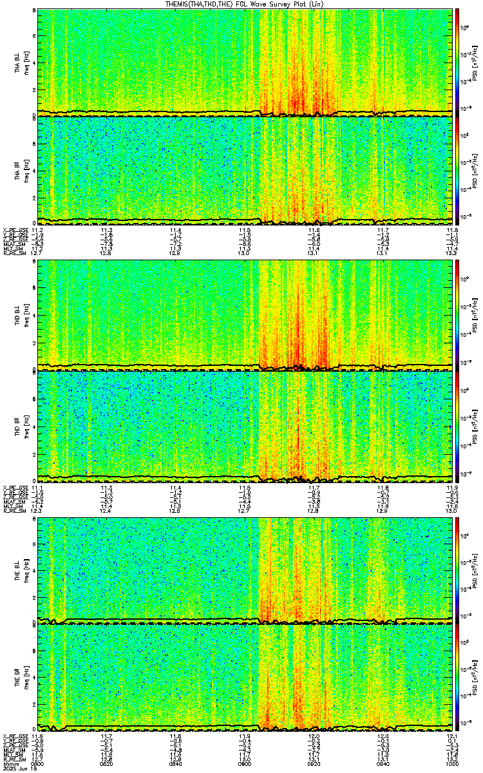The width and height of the screenshot is (483, 773).
Task: Click the PSD color bar beside THA B-parallel
Action: click(457, 170)
